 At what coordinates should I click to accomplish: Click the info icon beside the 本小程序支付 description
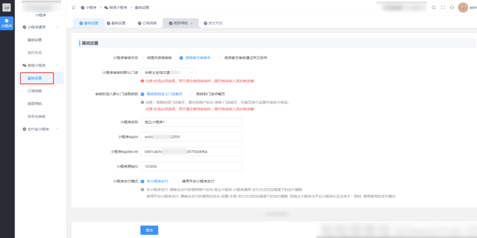pos(142,190)
